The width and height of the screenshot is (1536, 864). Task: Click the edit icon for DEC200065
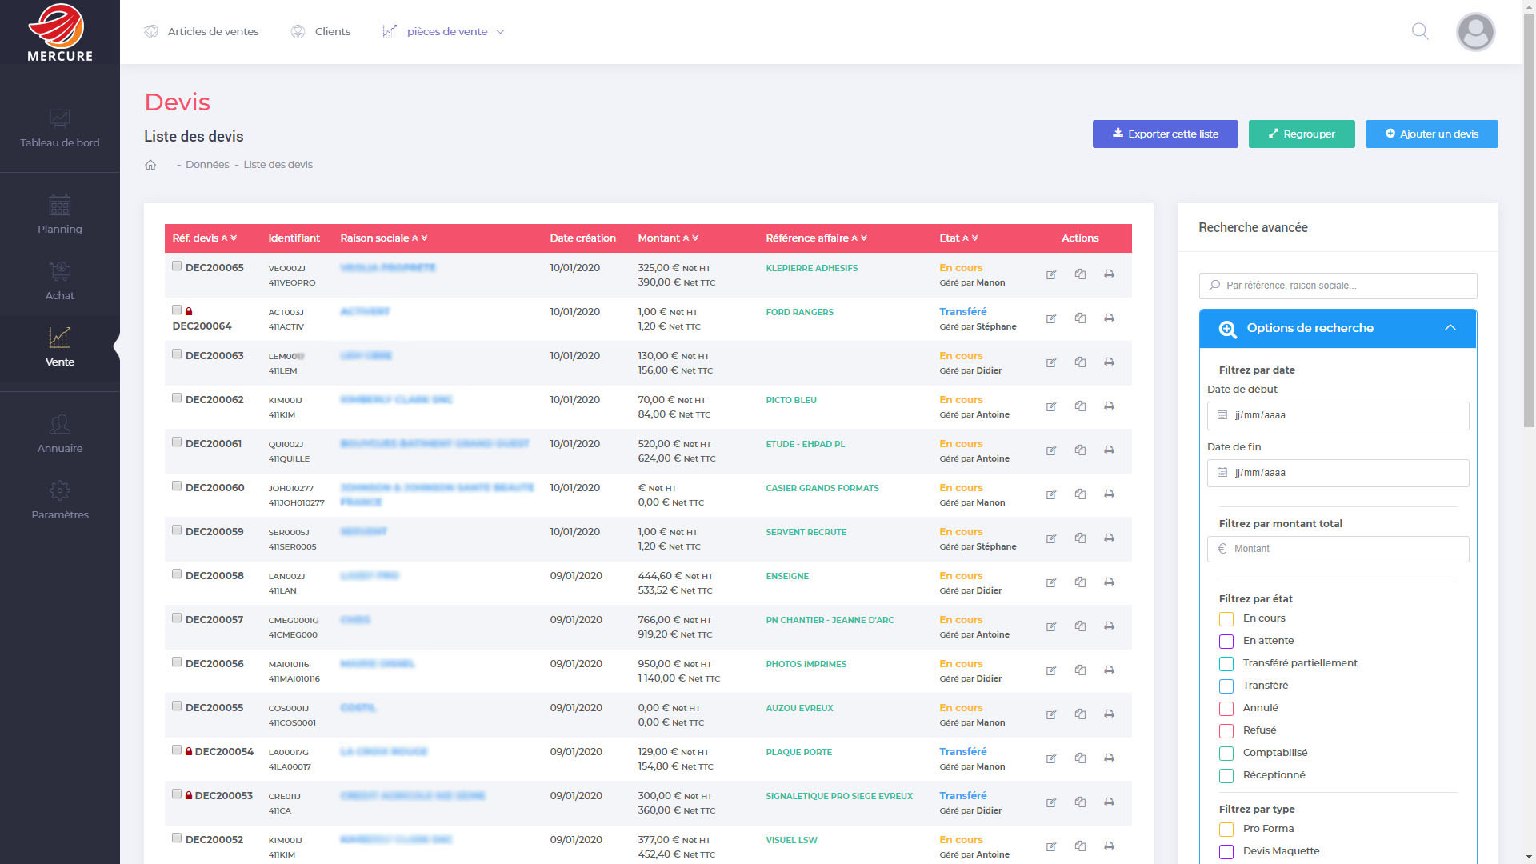(1051, 274)
